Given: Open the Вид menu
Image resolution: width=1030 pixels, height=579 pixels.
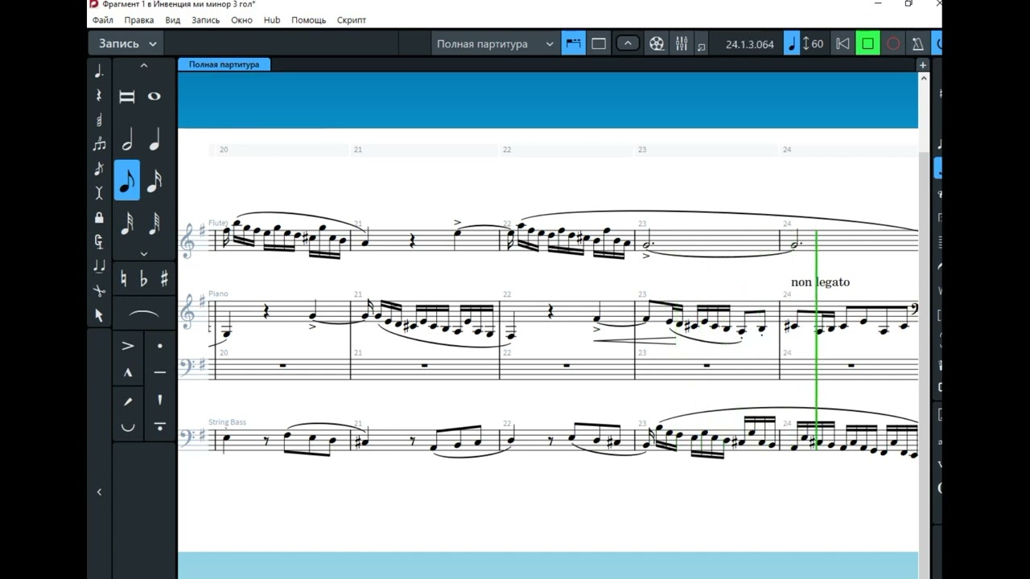Looking at the screenshot, I should pos(172,20).
